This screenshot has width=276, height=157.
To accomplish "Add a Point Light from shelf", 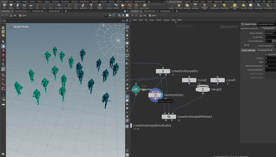I will (x=179, y=6).
